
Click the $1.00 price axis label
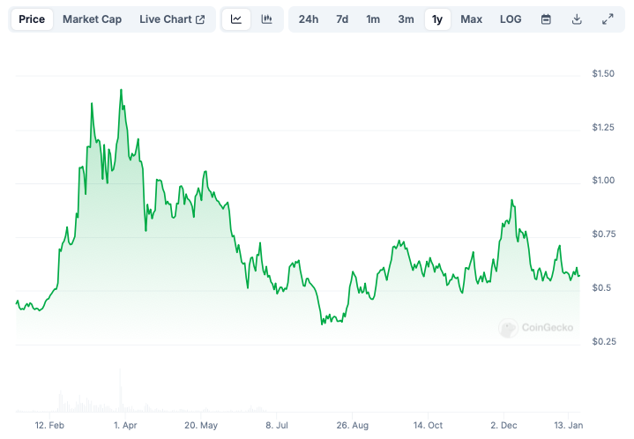(603, 181)
